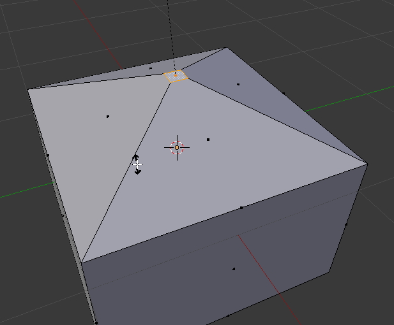The image size is (394, 325).
Task: Select face dot of the large front sloped face
Action: [208, 140]
